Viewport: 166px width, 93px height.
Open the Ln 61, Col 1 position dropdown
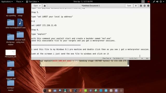136,58
